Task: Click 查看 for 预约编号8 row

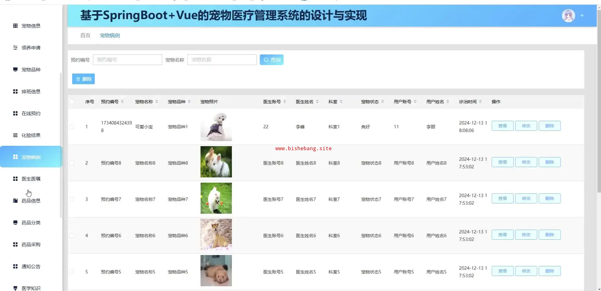Action: point(503,162)
